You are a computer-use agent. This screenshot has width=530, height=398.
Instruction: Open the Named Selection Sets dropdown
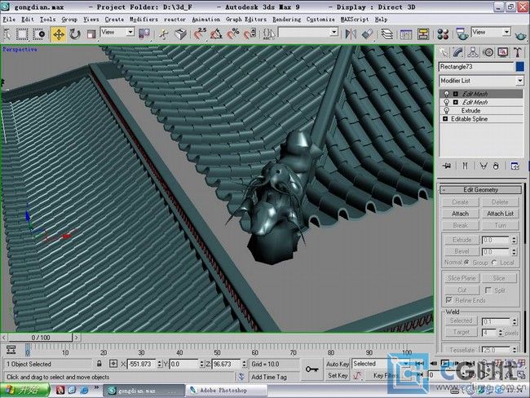[308, 33]
